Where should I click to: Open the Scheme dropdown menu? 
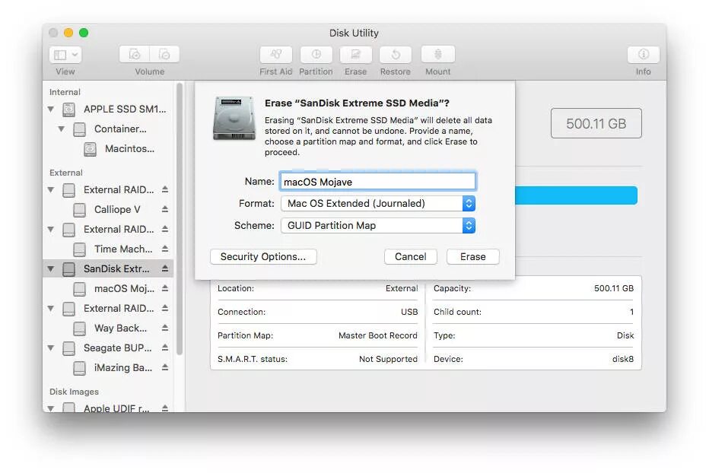(378, 225)
